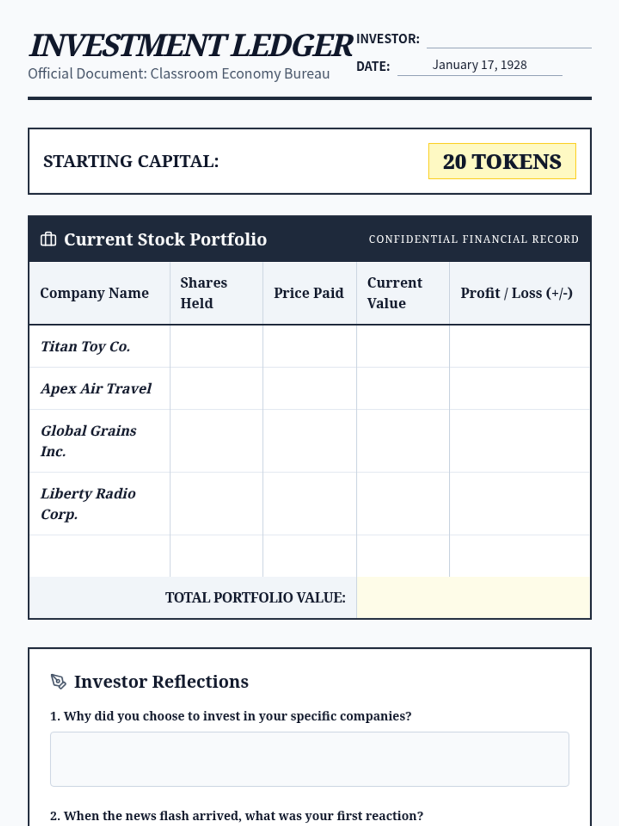Click Shares Held cell for Titan Toy Co.

pyautogui.click(x=217, y=346)
